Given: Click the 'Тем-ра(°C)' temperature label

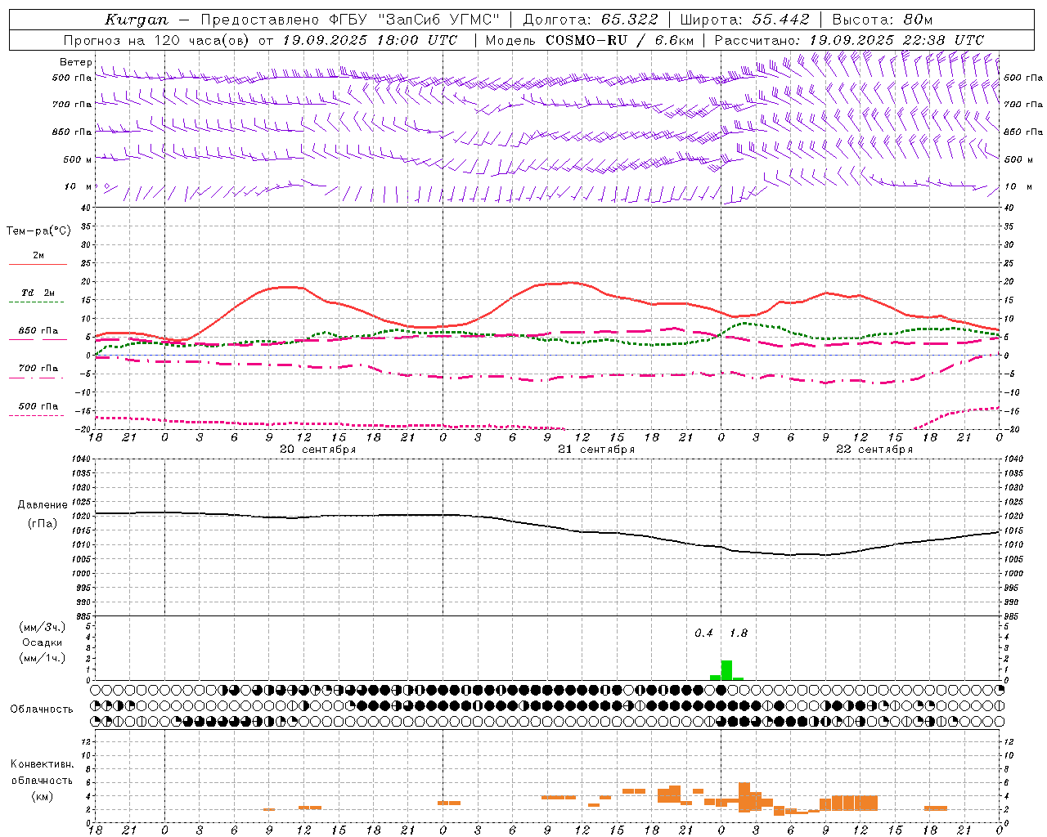Looking at the screenshot, I should [x=38, y=231].
